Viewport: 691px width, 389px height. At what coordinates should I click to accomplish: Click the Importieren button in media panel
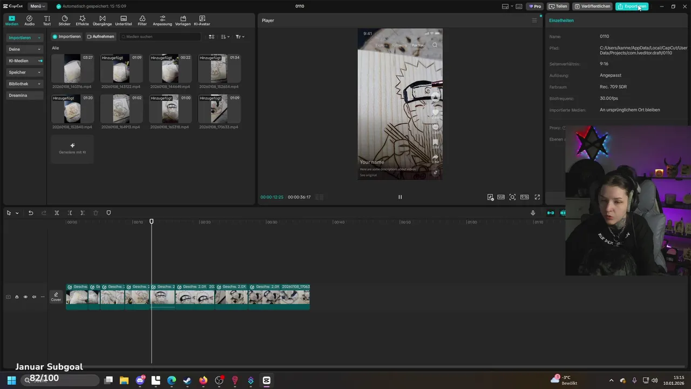pyautogui.click(x=66, y=37)
